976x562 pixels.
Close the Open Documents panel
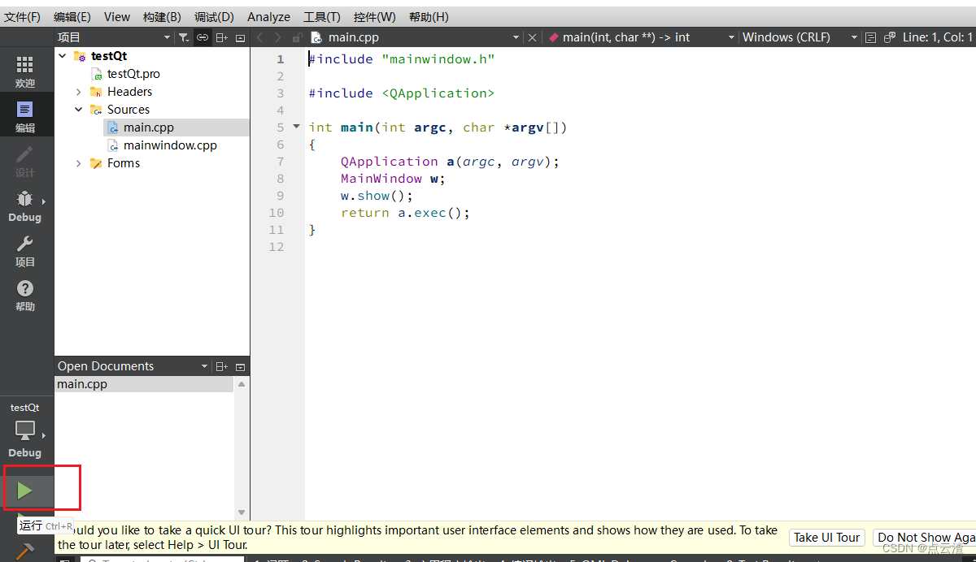click(x=241, y=367)
